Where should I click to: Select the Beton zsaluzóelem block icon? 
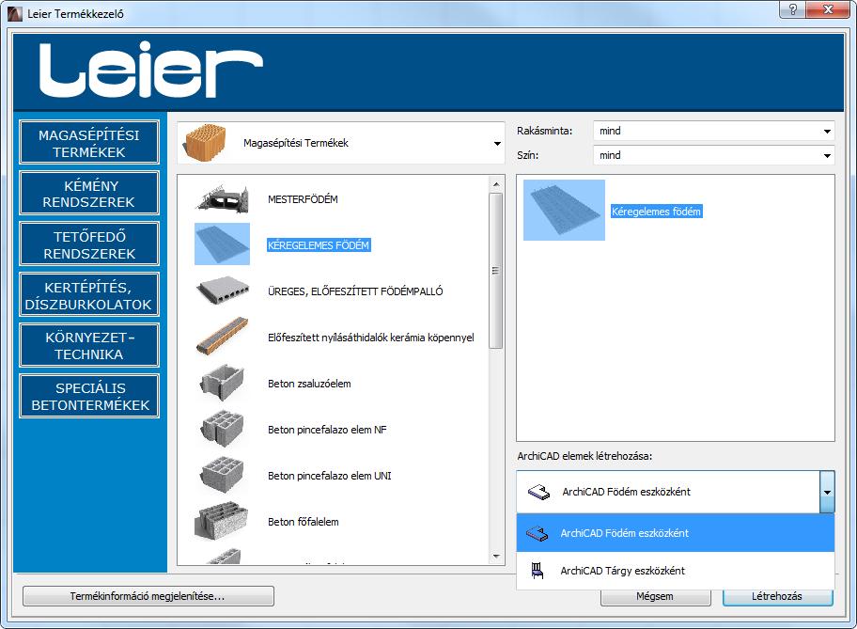point(223,383)
